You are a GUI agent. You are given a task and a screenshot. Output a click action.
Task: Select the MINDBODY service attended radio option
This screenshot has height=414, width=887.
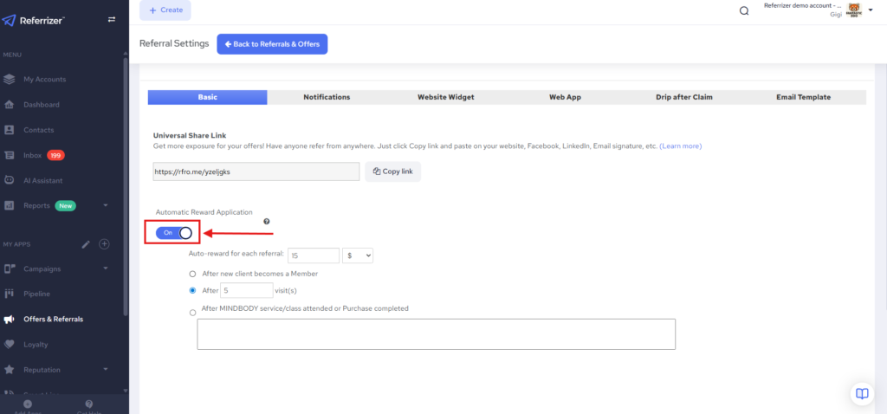[x=192, y=312]
